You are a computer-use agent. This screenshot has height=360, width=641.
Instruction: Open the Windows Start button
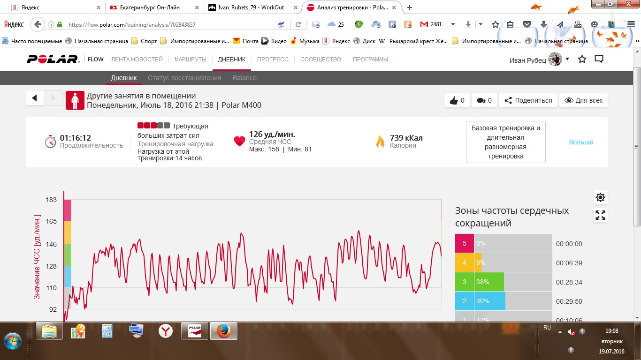click(13, 340)
